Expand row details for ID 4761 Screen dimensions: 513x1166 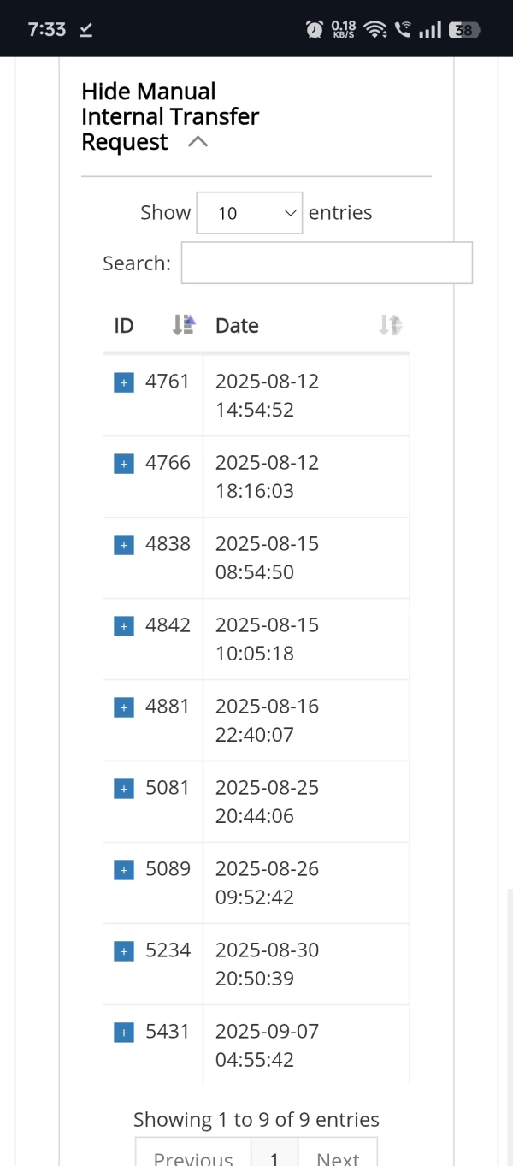click(x=124, y=382)
